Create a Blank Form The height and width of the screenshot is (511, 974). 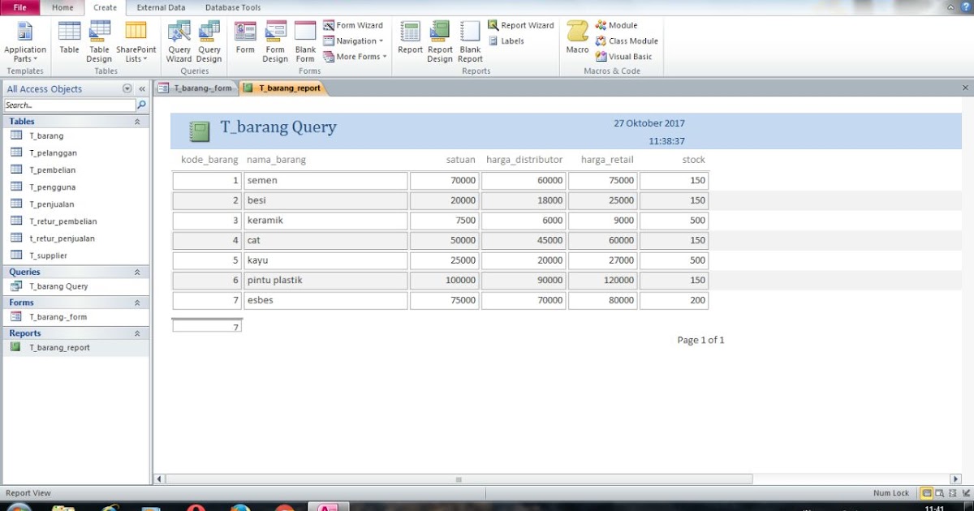(x=305, y=42)
